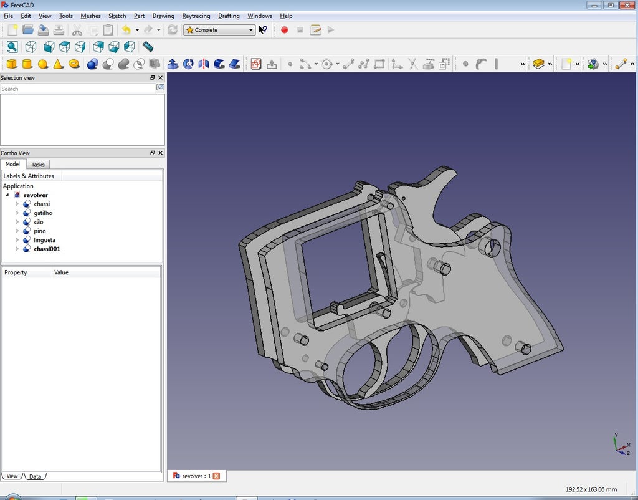
Task: Switch to the Tasks tab
Action: coord(38,165)
